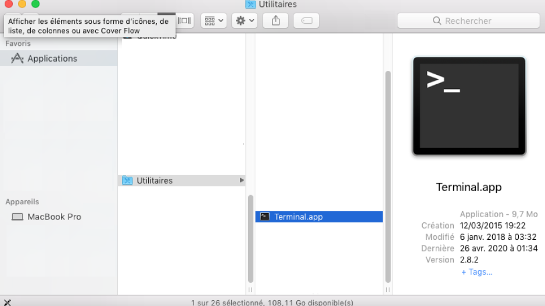The height and width of the screenshot is (306, 545).
Task: Click the MacBook Pro laptop icon
Action: click(17, 217)
